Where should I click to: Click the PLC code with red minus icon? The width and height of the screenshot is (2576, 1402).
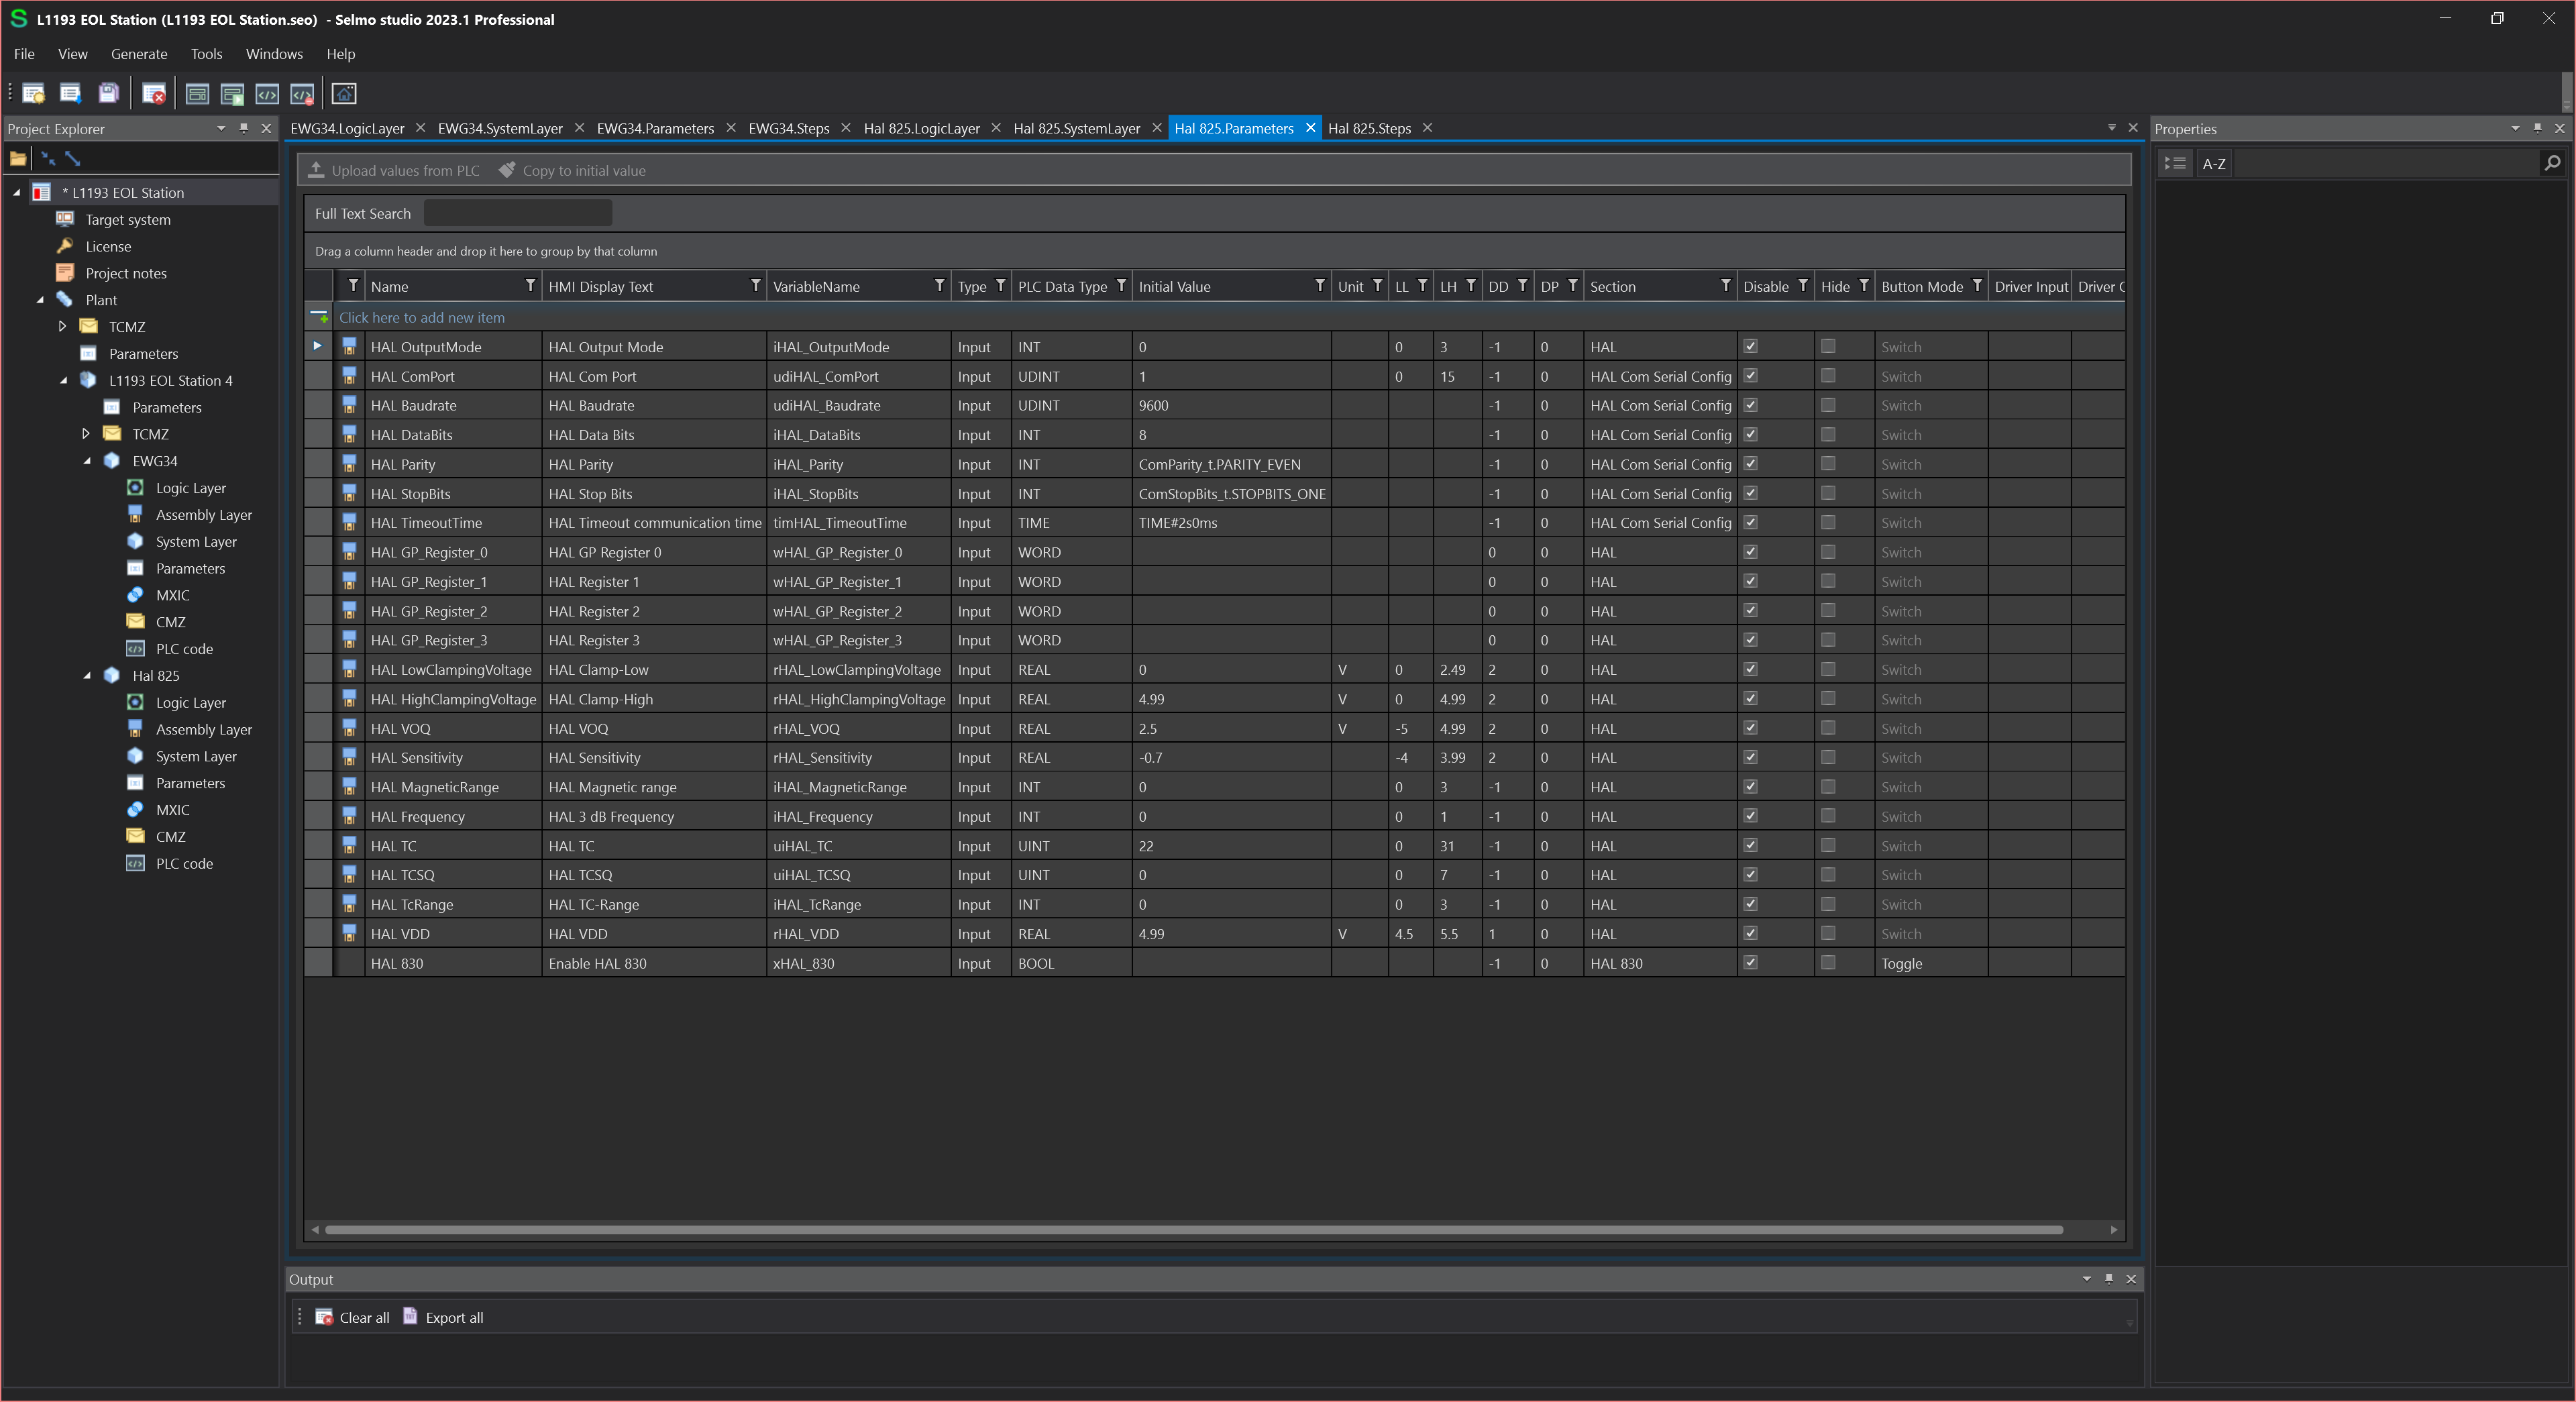(x=302, y=94)
